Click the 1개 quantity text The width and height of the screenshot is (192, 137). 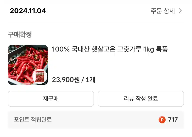coord(91,80)
